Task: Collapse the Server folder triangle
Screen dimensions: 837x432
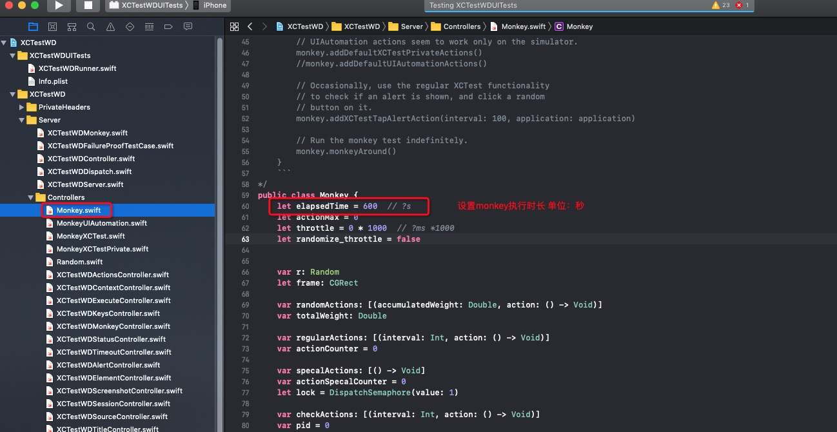Action: (x=22, y=120)
